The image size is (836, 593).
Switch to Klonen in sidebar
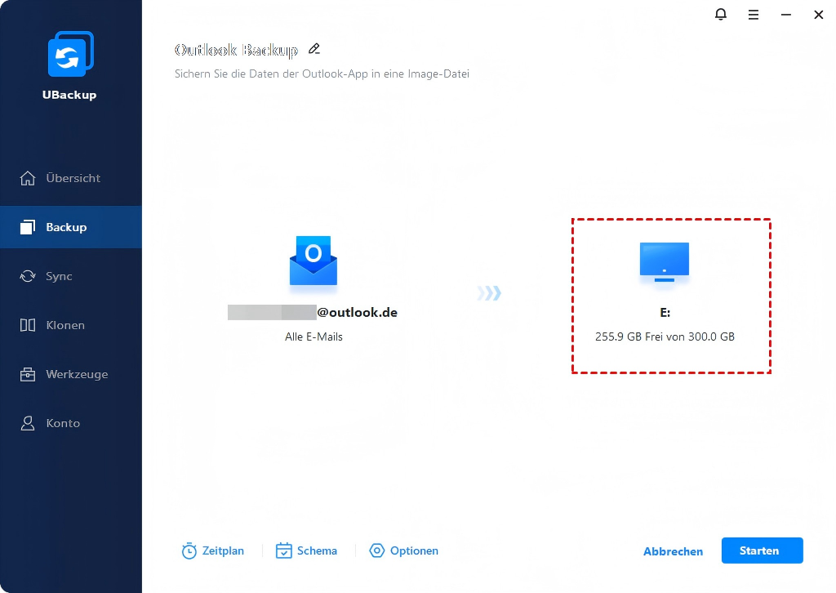tap(65, 325)
